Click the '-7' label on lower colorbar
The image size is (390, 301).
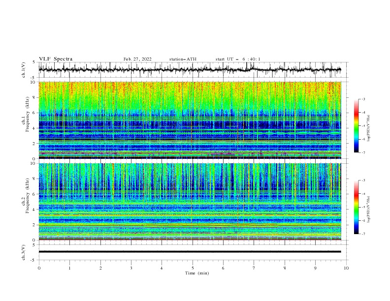pos(363,234)
